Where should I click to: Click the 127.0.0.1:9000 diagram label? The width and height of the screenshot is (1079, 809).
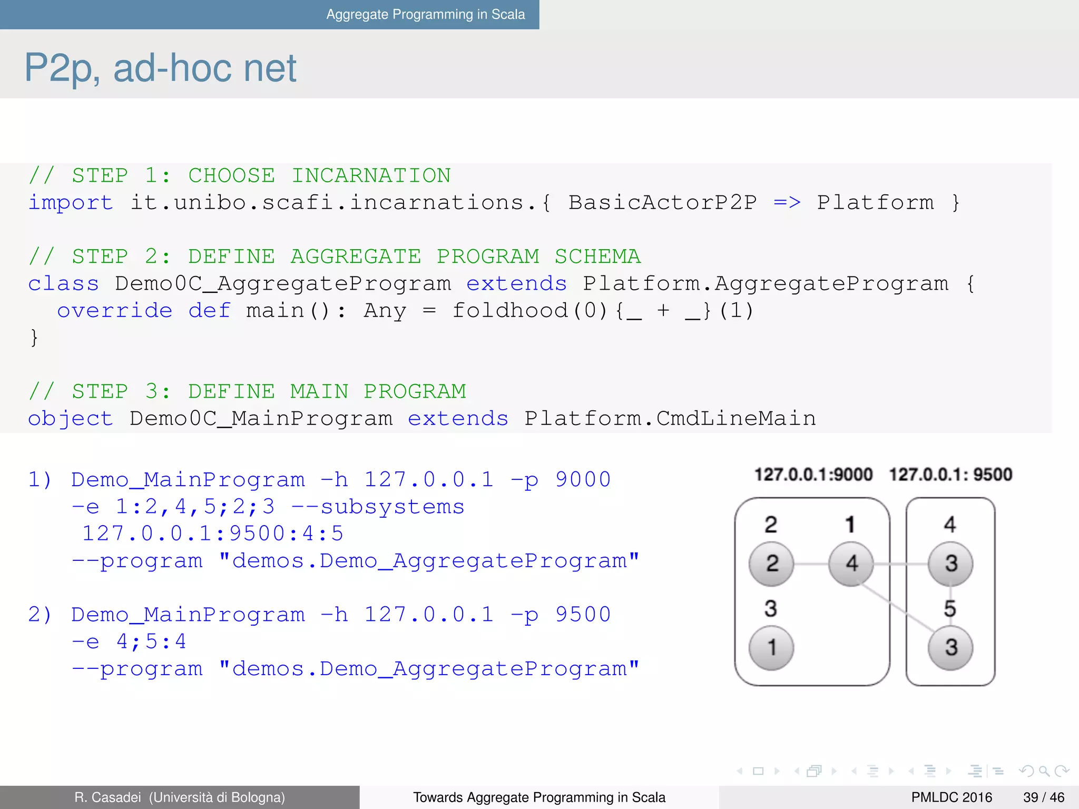813,475
